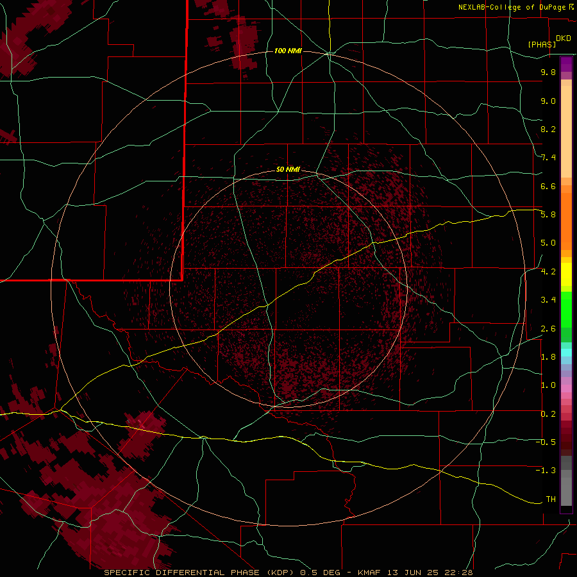Click the 0.2 value on the color scale
577x577 pixels.
548,414
